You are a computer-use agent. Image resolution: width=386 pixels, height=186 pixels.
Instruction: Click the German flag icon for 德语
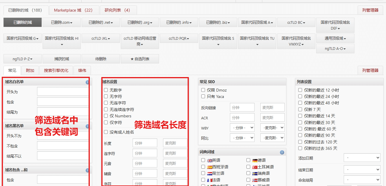(x=255, y=161)
